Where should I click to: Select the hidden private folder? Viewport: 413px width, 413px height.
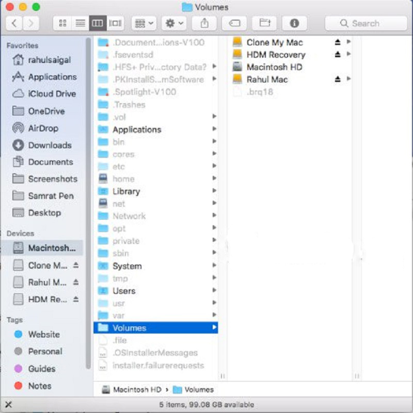[x=155, y=241]
